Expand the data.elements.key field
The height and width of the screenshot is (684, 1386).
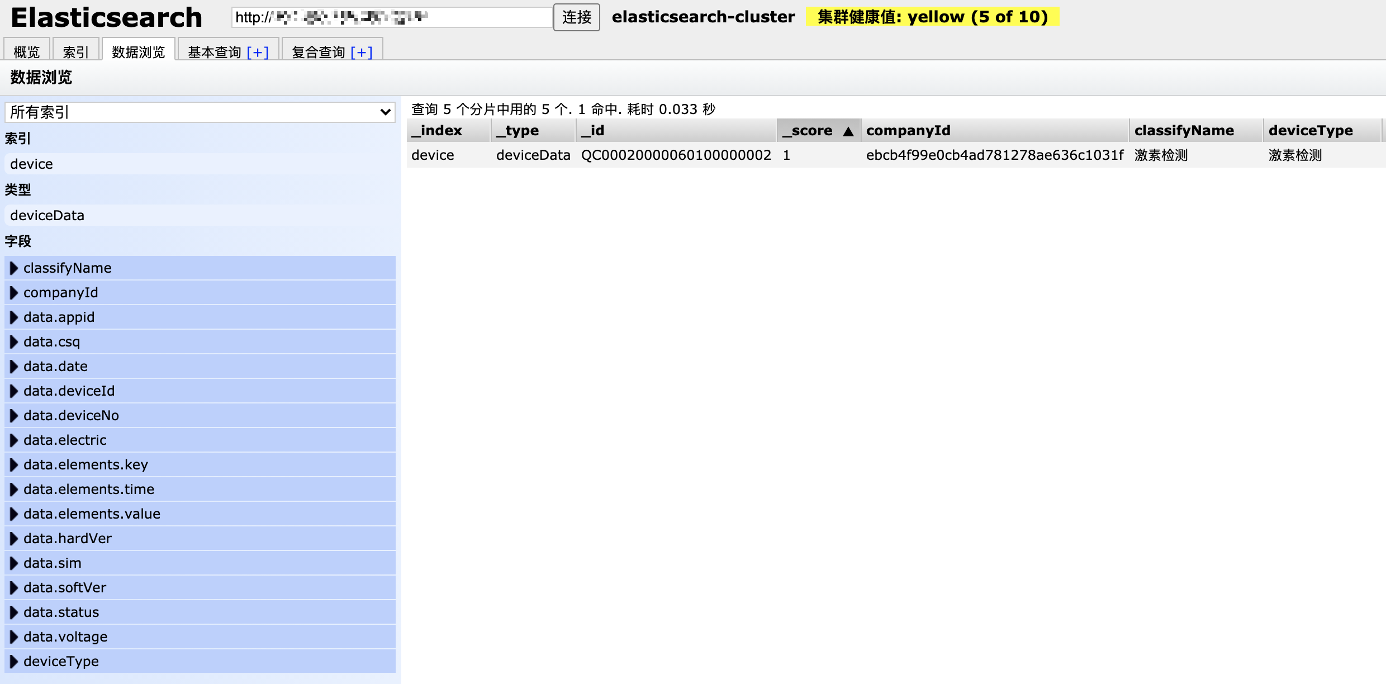pyautogui.click(x=85, y=465)
